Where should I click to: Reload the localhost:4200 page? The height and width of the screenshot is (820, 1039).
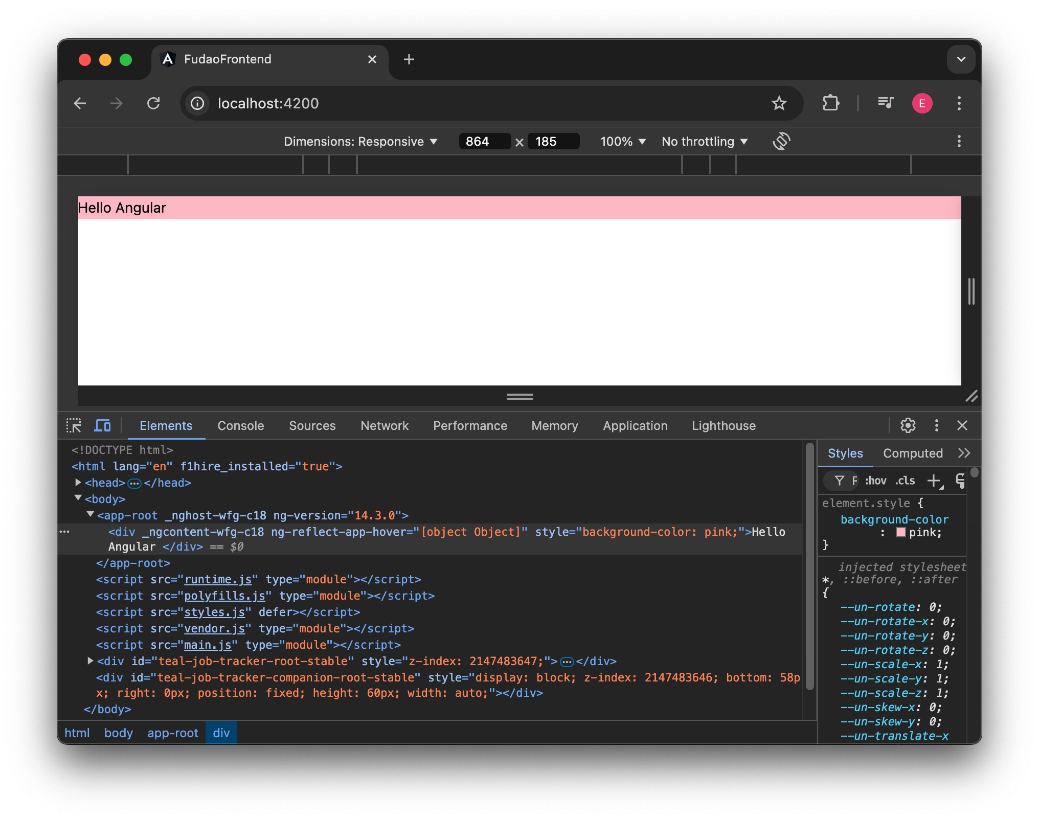(x=154, y=103)
